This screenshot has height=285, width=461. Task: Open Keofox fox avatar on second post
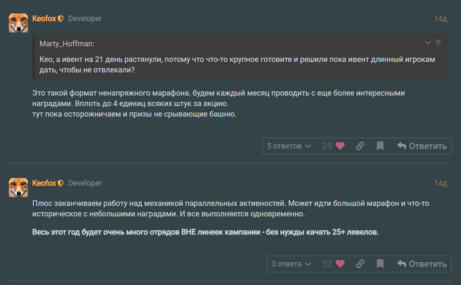[19, 187]
